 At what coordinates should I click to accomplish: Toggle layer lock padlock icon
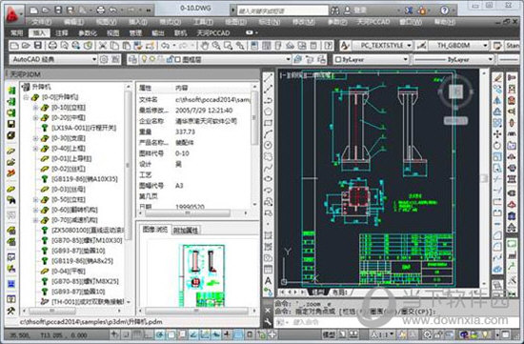(170, 59)
